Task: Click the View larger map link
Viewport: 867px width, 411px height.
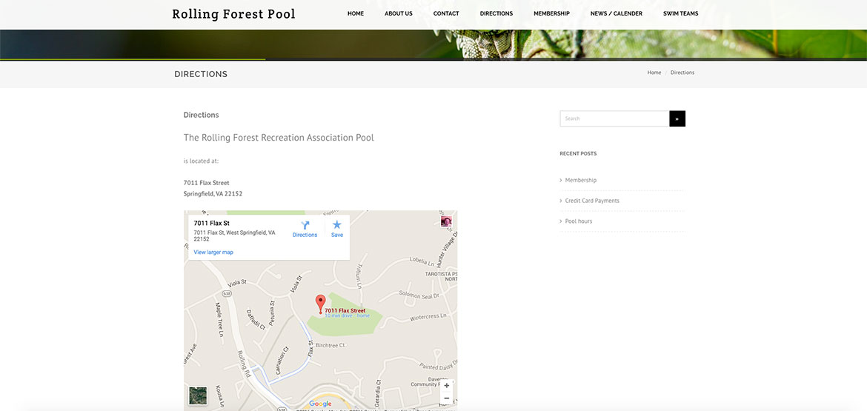Action: [x=213, y=252]
